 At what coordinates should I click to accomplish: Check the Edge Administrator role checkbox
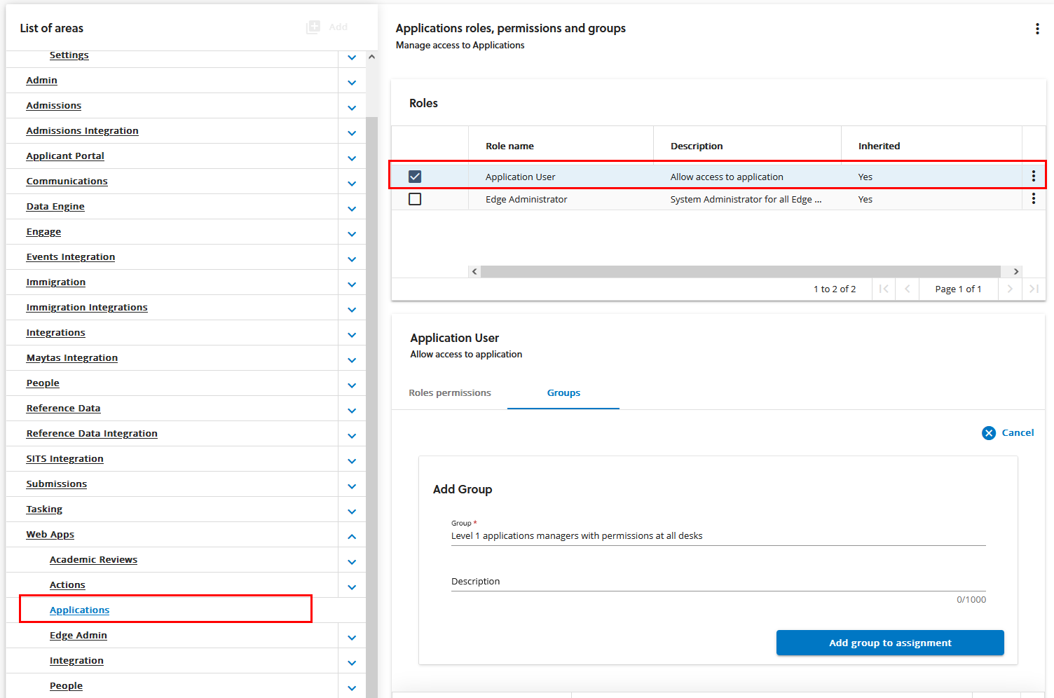pyautogui.click(x=415, y=199)
